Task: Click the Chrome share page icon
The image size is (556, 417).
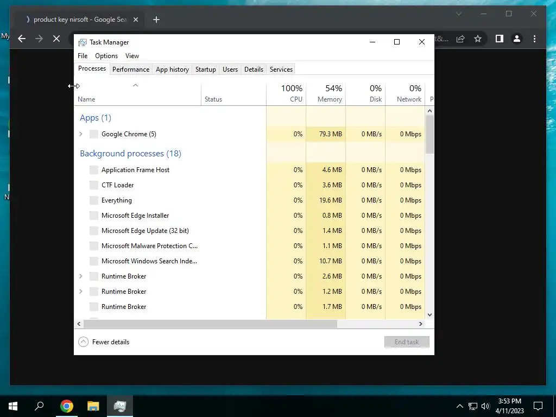Action: click(x=460, y=39)
